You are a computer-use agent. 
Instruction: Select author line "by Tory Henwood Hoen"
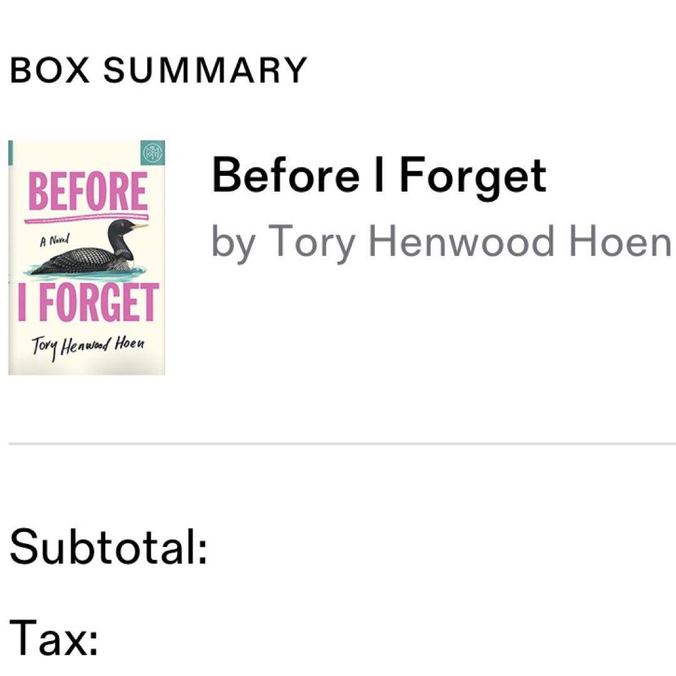tap(441, 241)
